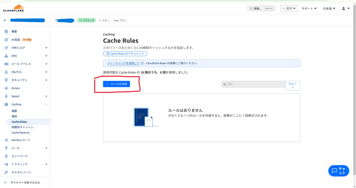
Task: Click the rules 検索 input field
Action: [253, 84]
